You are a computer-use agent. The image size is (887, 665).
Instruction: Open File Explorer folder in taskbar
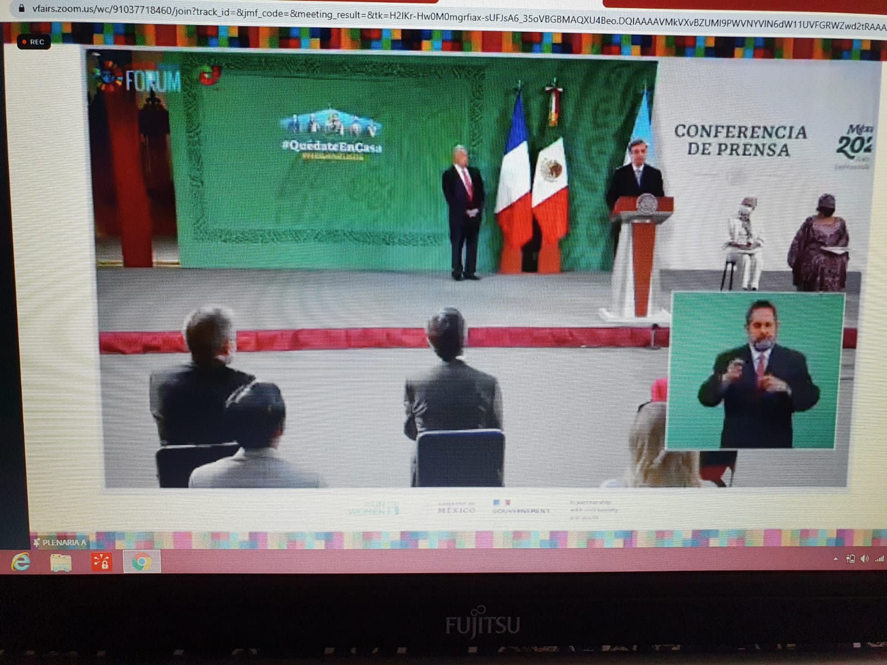[x=60, y=562]
